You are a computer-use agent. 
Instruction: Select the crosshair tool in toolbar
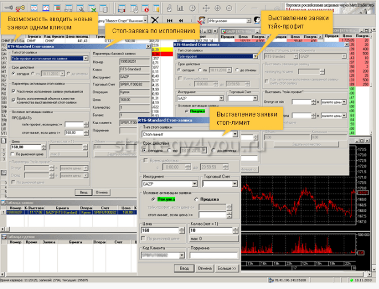206,8
